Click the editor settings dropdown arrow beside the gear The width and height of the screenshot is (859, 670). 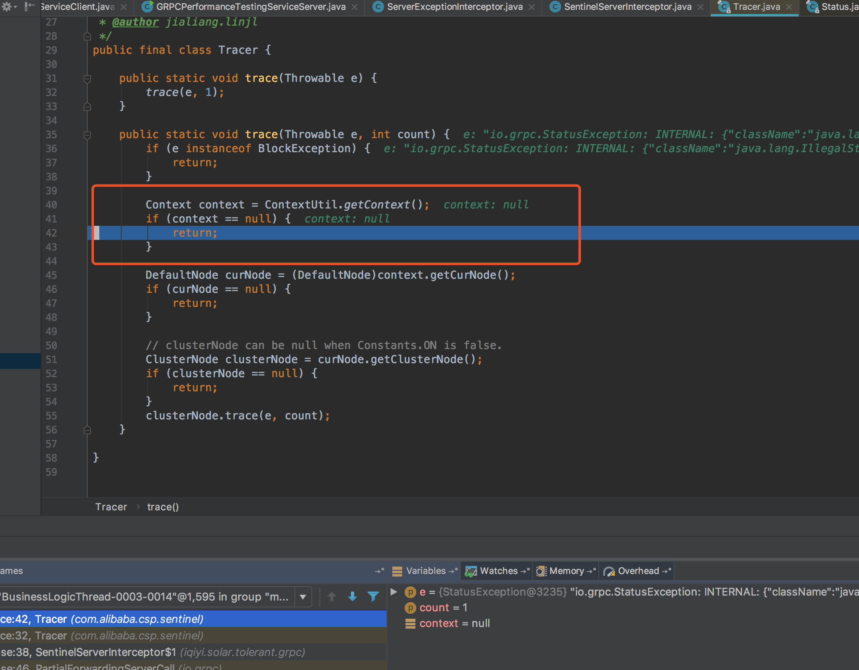(x=15, y=7)
